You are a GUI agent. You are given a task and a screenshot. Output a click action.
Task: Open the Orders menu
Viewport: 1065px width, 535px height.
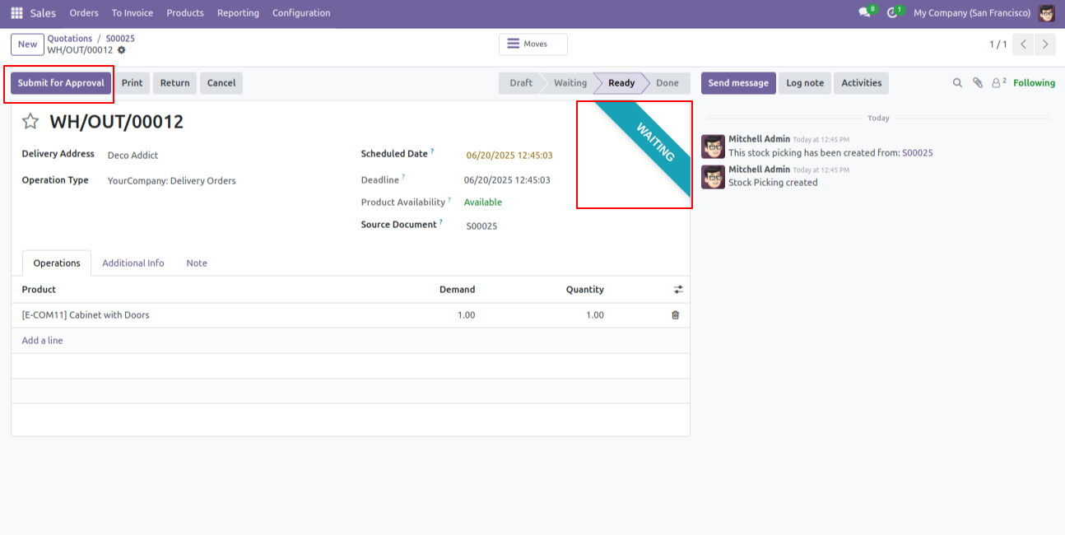84,13
